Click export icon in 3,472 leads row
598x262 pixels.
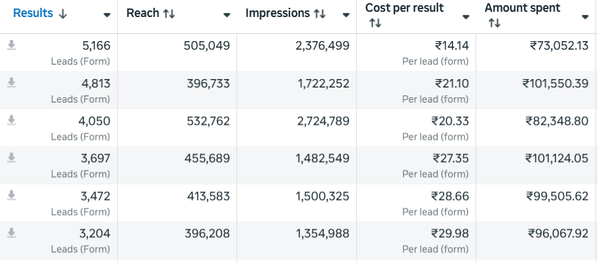[x=11, y=195]
